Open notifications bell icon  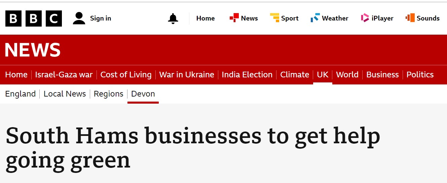point(173,19)
